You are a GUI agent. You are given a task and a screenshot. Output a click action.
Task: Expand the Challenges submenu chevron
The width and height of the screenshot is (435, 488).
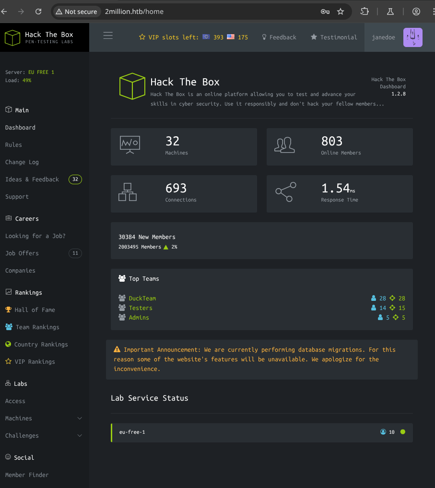coord(80,436)
